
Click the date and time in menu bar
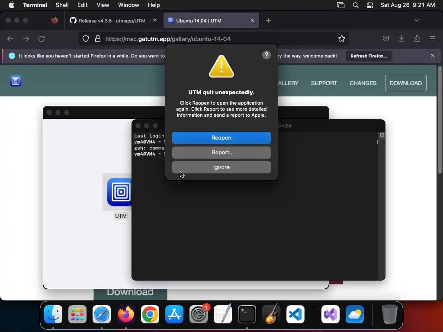(x=408, y=5)
